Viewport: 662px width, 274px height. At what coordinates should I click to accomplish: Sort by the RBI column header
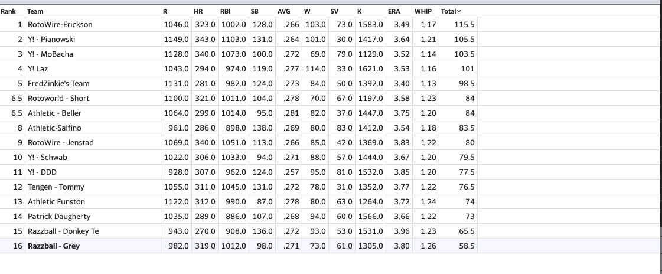tap(226, 11)
